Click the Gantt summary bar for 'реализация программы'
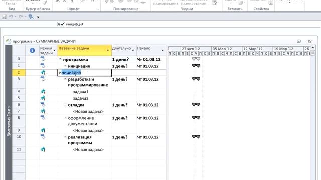Image resolution: width=321 pixels, height=180 pixels. point(196,136)
